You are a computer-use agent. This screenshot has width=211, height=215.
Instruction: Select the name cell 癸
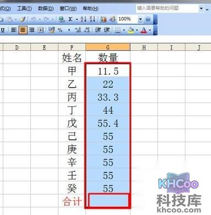pyautogui.click(x=72, y=188)
